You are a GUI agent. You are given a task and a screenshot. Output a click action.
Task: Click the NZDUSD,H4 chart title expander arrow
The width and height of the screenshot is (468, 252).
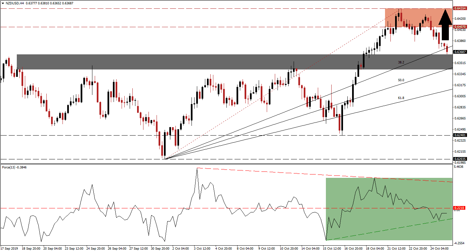point(3,3)
